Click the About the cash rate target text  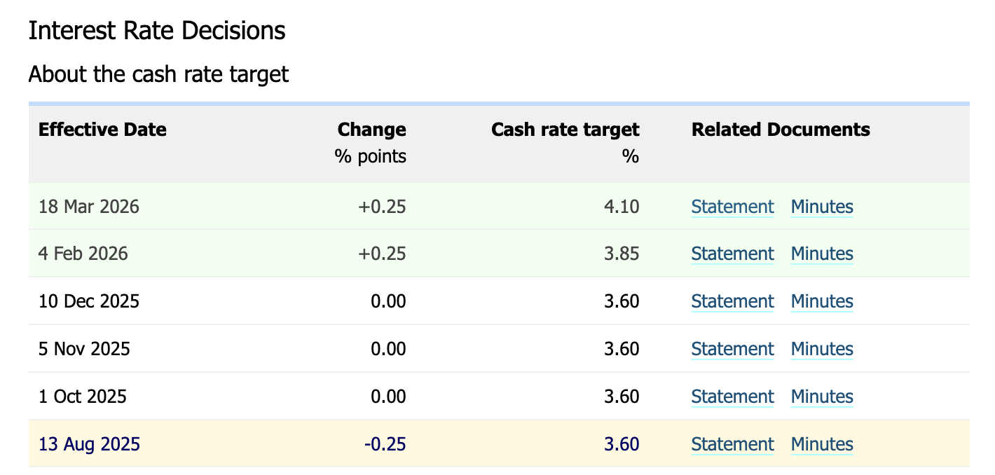(x=158, y=74)
